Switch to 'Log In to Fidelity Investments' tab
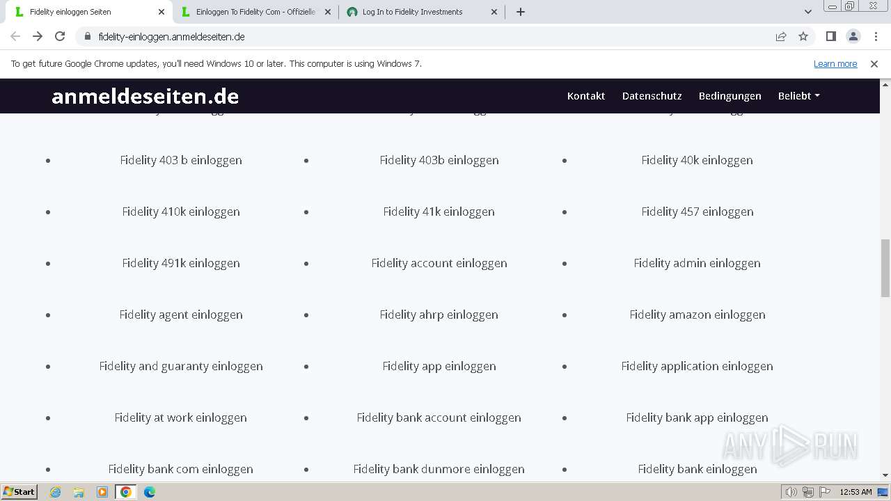The image size is (891, 501). tap(421, 12)
